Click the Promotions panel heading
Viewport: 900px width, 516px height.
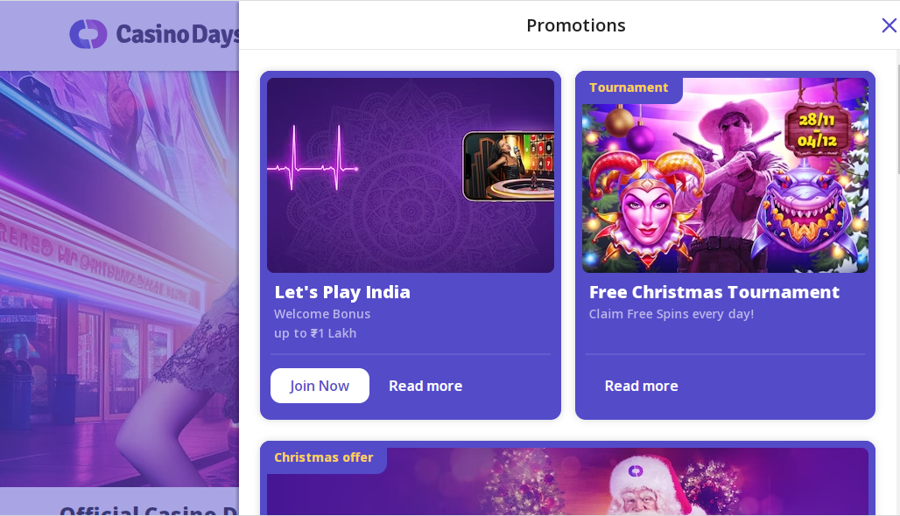576,25
